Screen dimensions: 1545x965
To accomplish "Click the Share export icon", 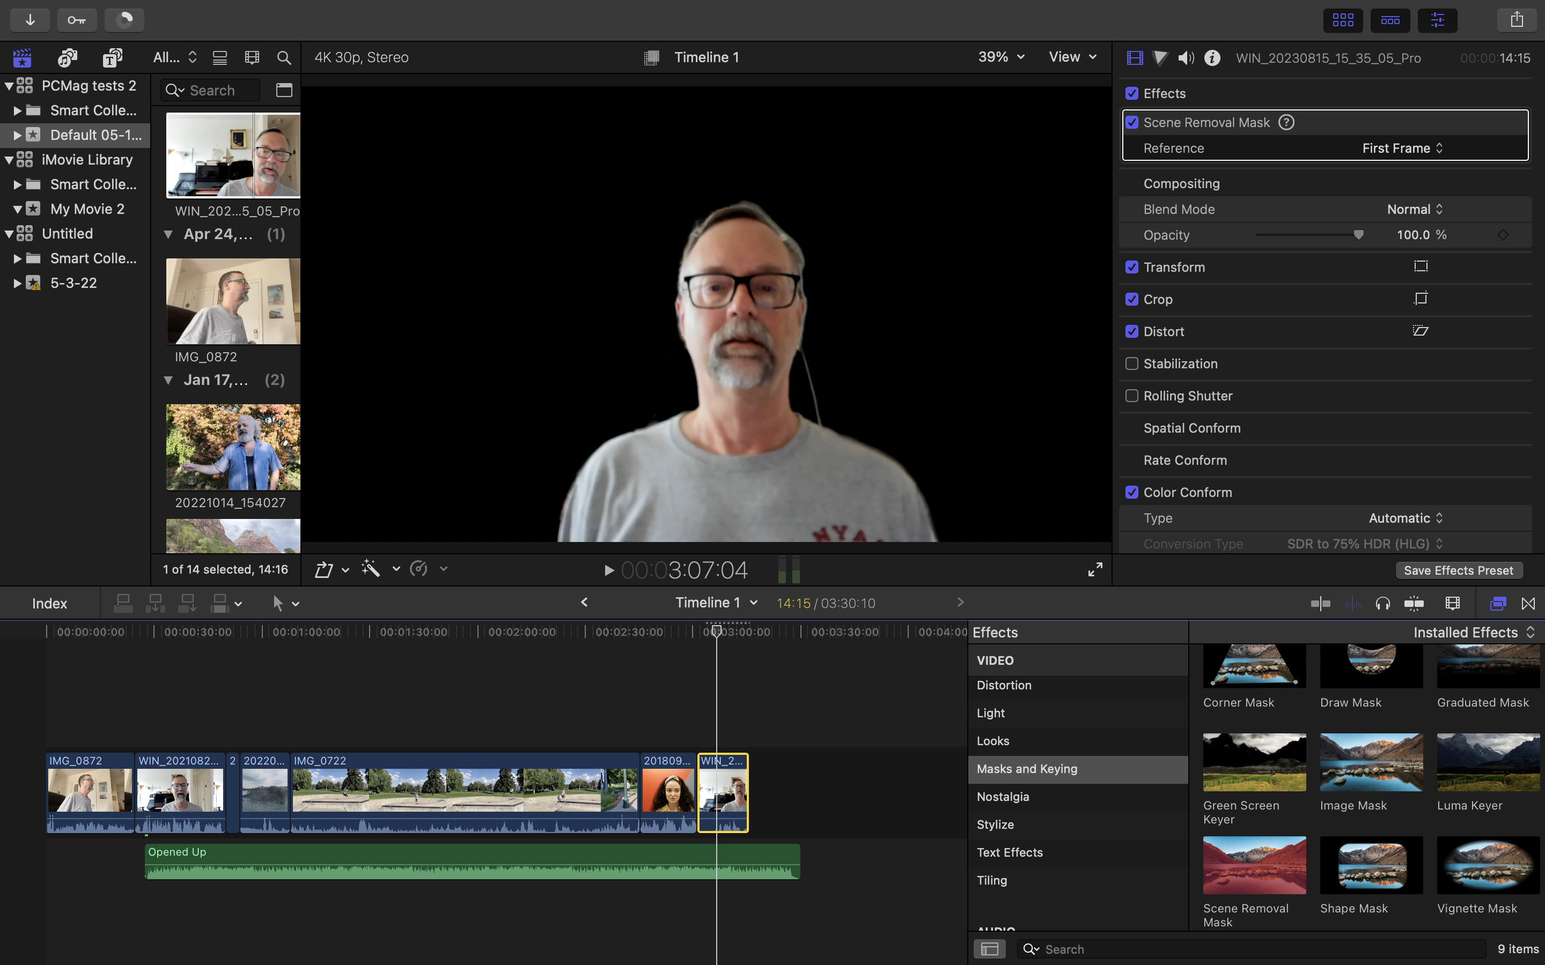I will (x=1517, y=20).
